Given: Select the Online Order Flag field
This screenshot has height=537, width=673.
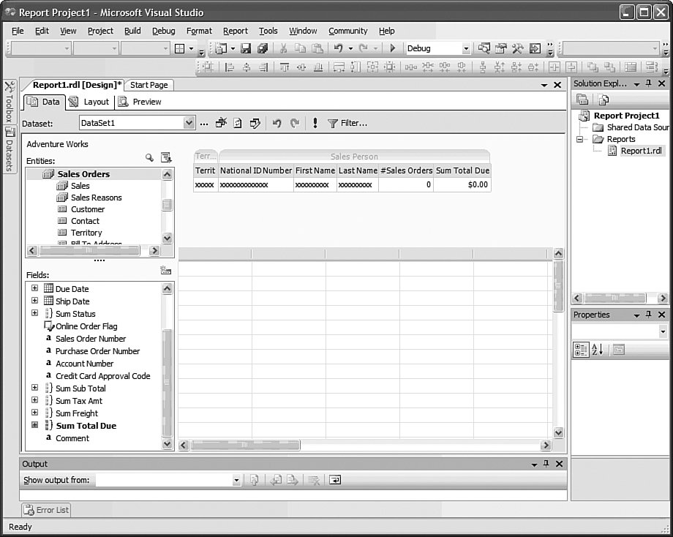Looking at the screenshot, I should coord(86,326).
